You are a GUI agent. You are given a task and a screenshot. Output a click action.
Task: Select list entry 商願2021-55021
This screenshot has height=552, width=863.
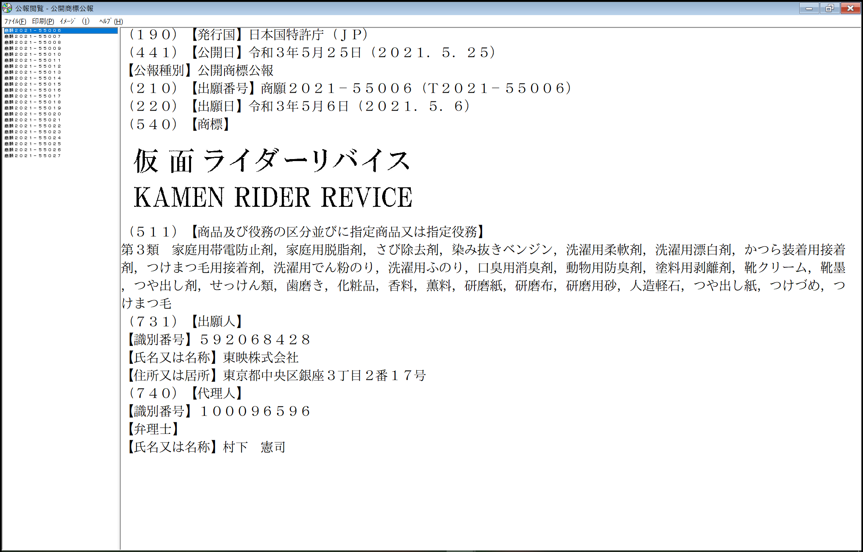click(x=33, y=120)
